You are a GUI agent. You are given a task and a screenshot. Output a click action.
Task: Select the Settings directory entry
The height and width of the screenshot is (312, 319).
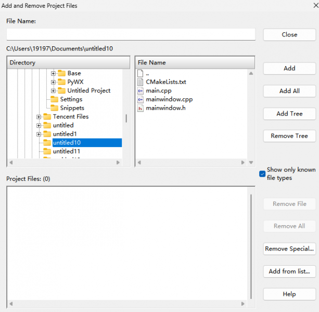click(71, 99)
